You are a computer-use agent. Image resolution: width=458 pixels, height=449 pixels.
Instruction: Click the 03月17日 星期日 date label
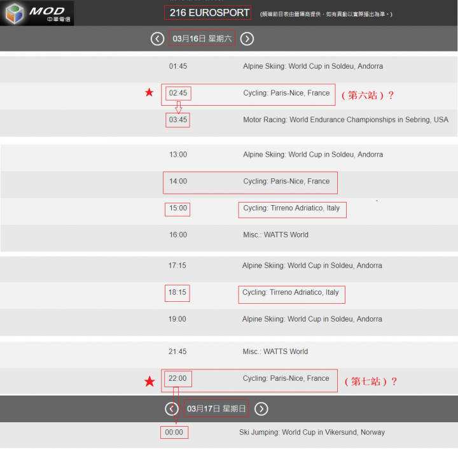pyautogui.click(x=216, y=409)
